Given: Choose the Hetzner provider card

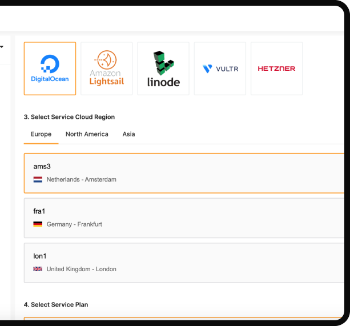Looking at the screenshot, I should pyautogui.click(x=276, y=69).
